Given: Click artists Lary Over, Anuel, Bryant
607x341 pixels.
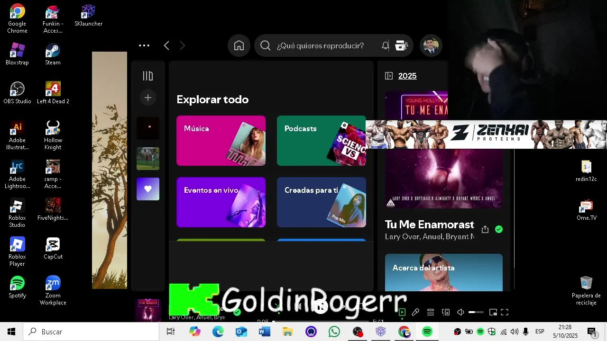Looking at the screenshot, I should tap(429, 236).
